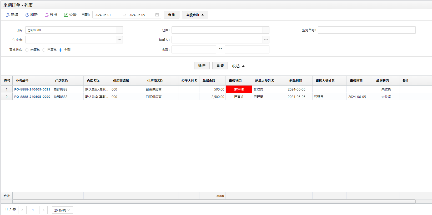
Task: Open order PO-8888-240605-0090
Action: click(x=32, y=97)
